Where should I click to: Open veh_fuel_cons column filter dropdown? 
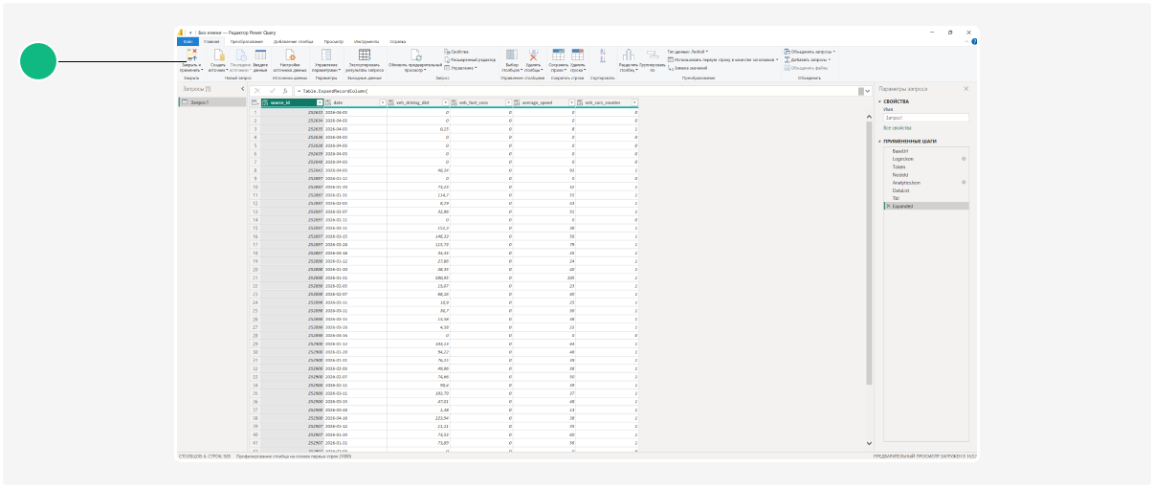point(509,102)
